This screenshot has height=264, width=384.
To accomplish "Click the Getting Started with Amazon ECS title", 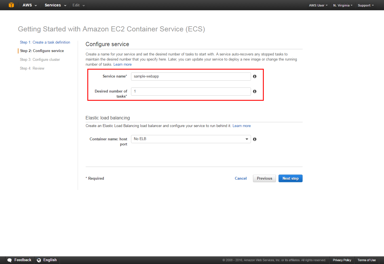I will [111, 29].
